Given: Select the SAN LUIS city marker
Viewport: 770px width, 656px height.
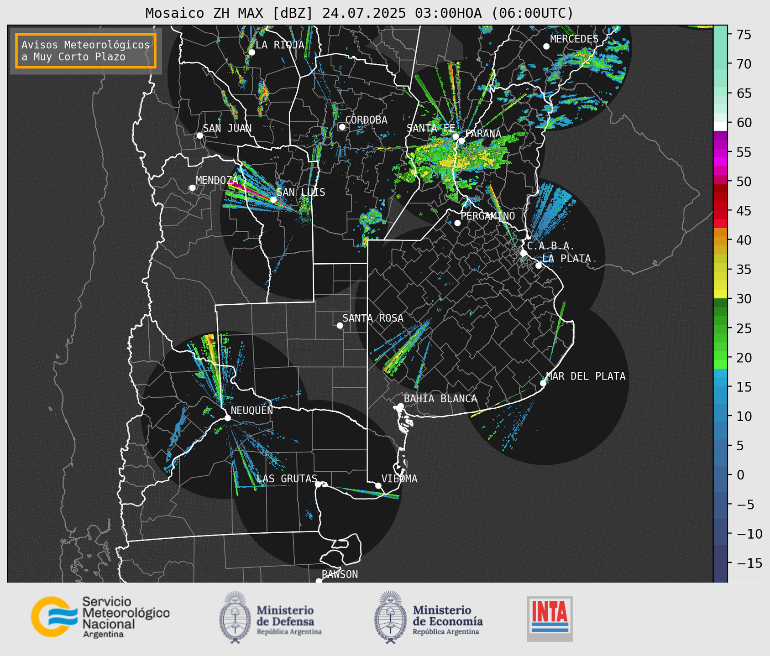Looking at the screenshot, I should (x=273, y=199).
